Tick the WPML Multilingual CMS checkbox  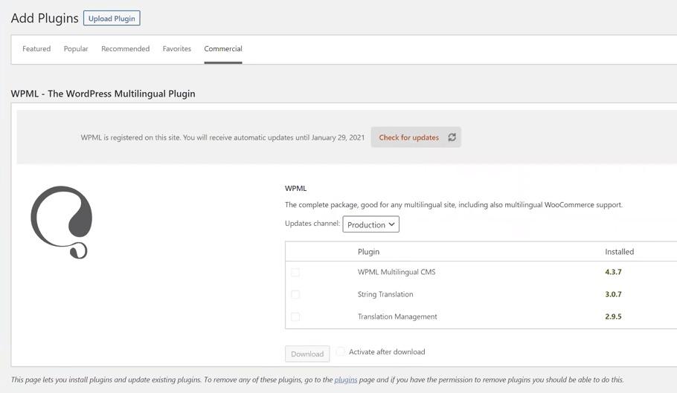coord(295,273)
